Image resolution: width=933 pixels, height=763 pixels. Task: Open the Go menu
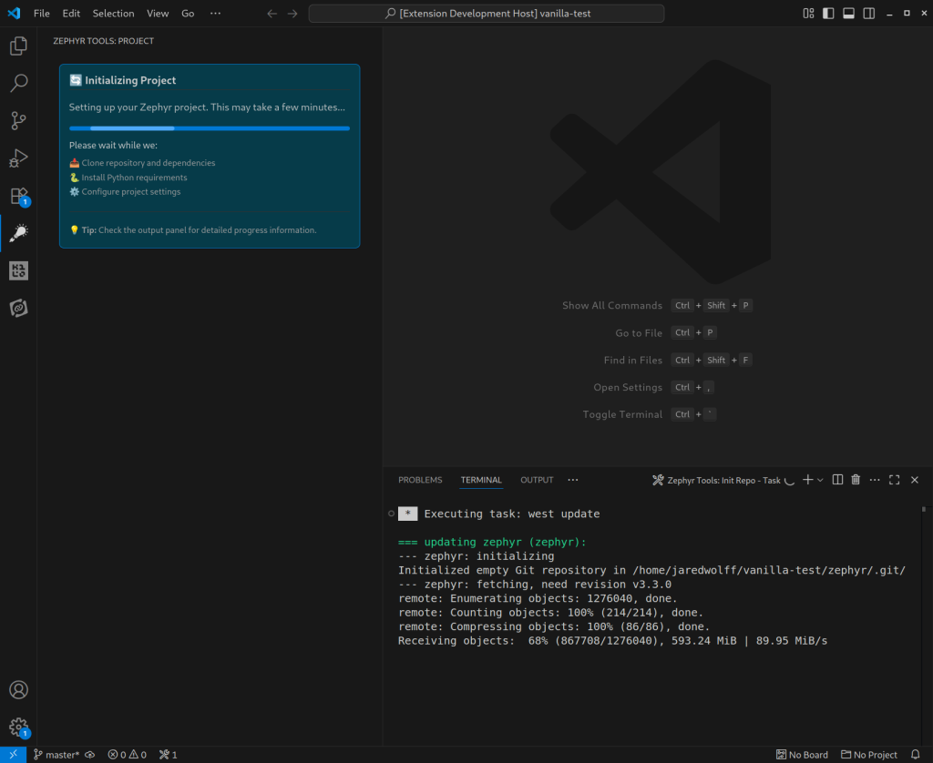188,13
